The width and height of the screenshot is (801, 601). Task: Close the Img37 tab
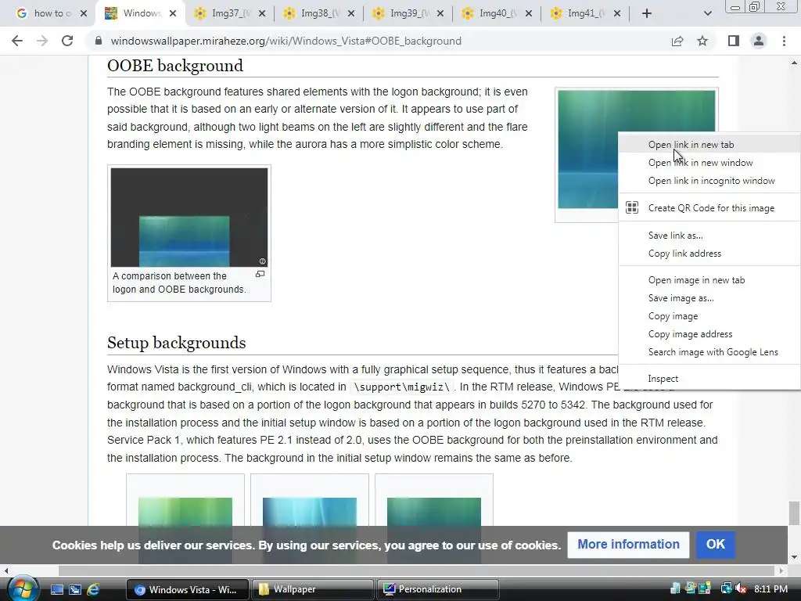[x=262, y=13]
